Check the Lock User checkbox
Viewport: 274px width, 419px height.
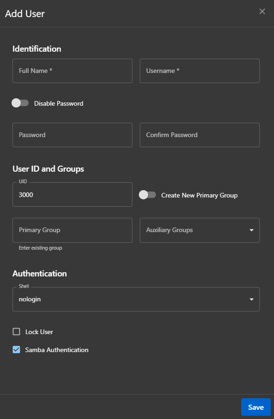(x=16, y=331)
